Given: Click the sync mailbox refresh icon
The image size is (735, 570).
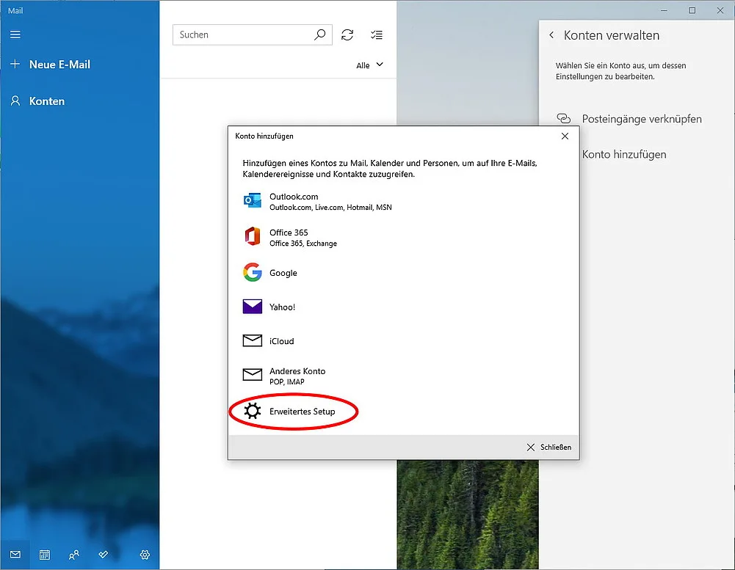Looking at the screenshot, I should click(x=347, y=34).
